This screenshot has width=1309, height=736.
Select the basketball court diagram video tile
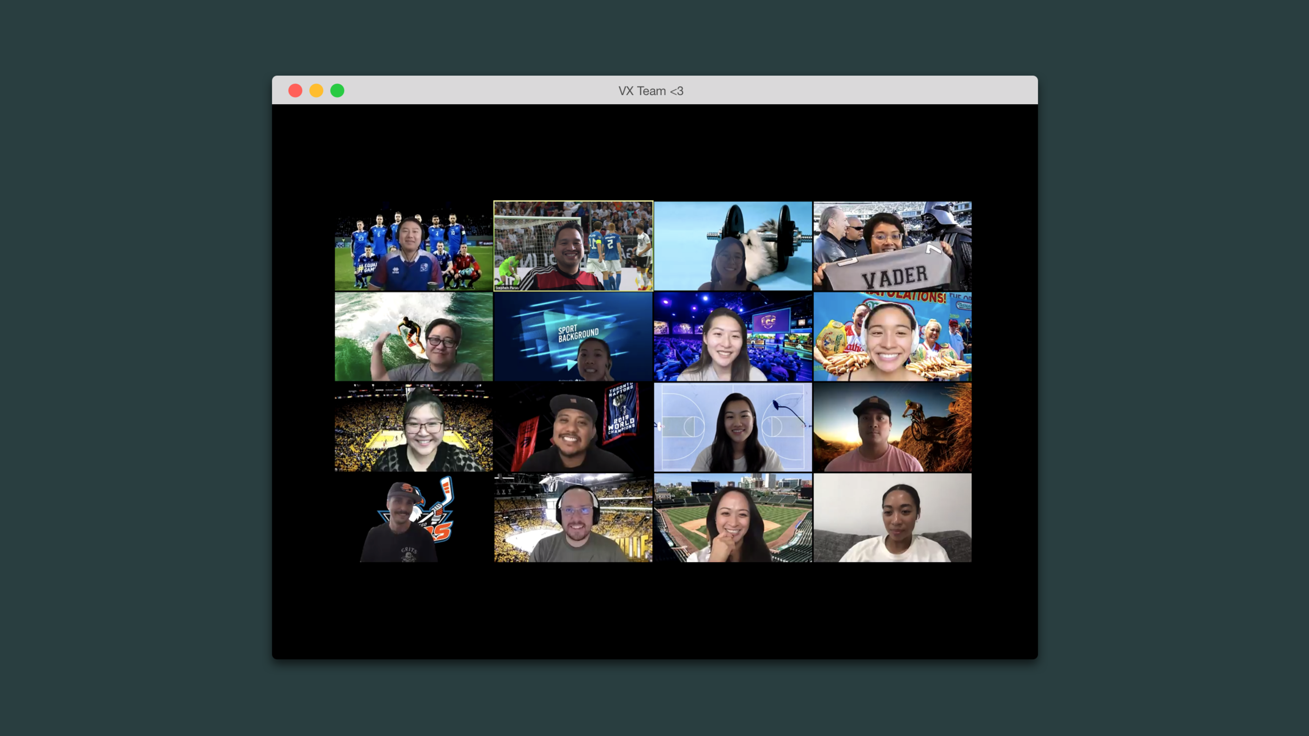click(733, 427)
